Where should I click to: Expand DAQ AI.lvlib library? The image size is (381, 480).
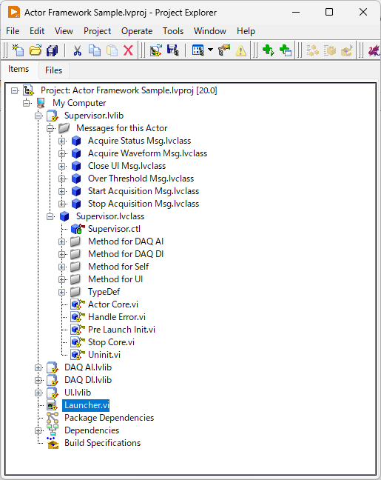(x=38, y=367)
